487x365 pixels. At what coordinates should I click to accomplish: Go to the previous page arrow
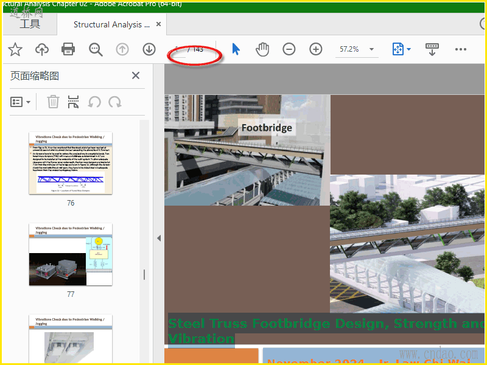point(122,49)
